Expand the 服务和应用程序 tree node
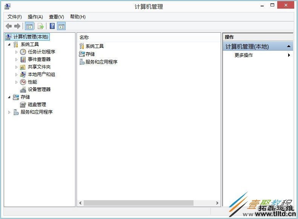Viewport: 298px width, 219px height. pos(9,112)
